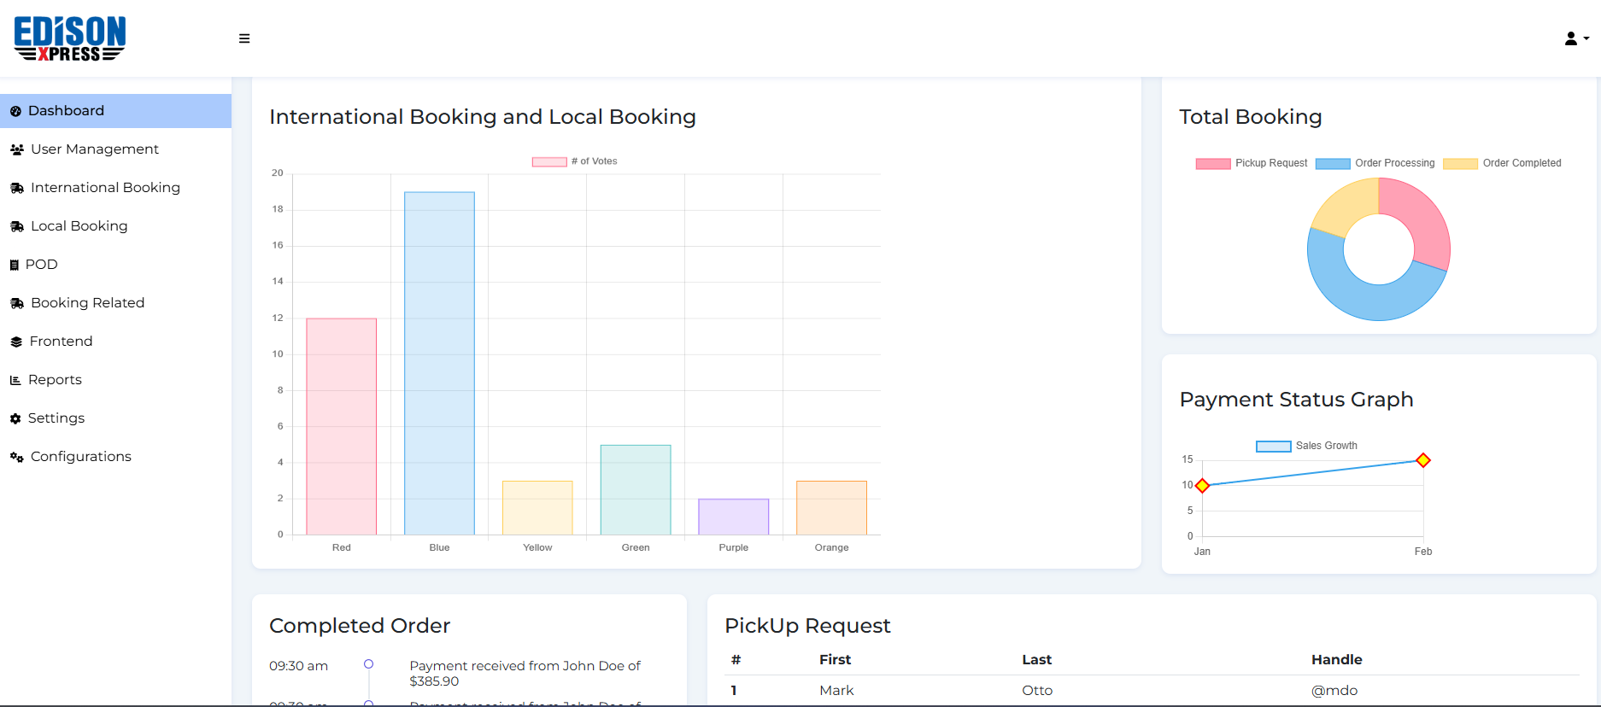Click the Dashboard gauge icon

click(15, 111)
